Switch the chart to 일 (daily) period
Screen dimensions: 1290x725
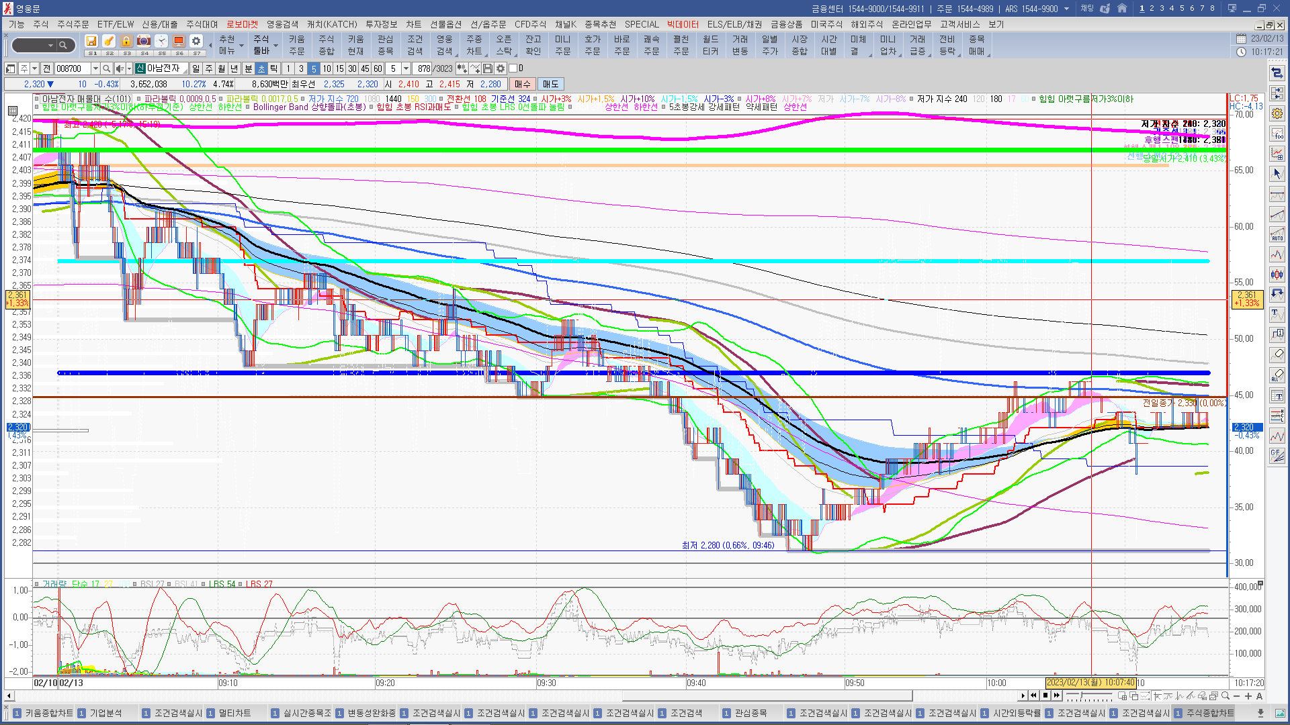coord(196,68)
